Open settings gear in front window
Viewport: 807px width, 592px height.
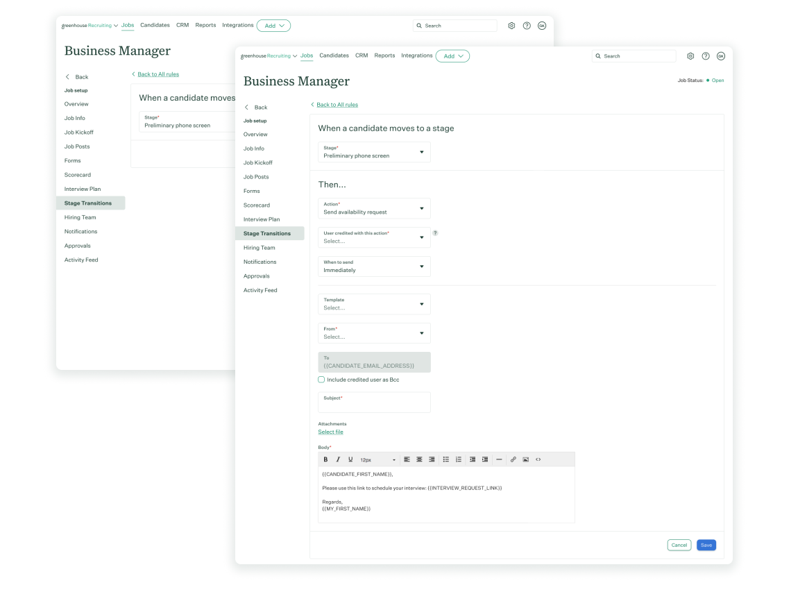[690, 56]
